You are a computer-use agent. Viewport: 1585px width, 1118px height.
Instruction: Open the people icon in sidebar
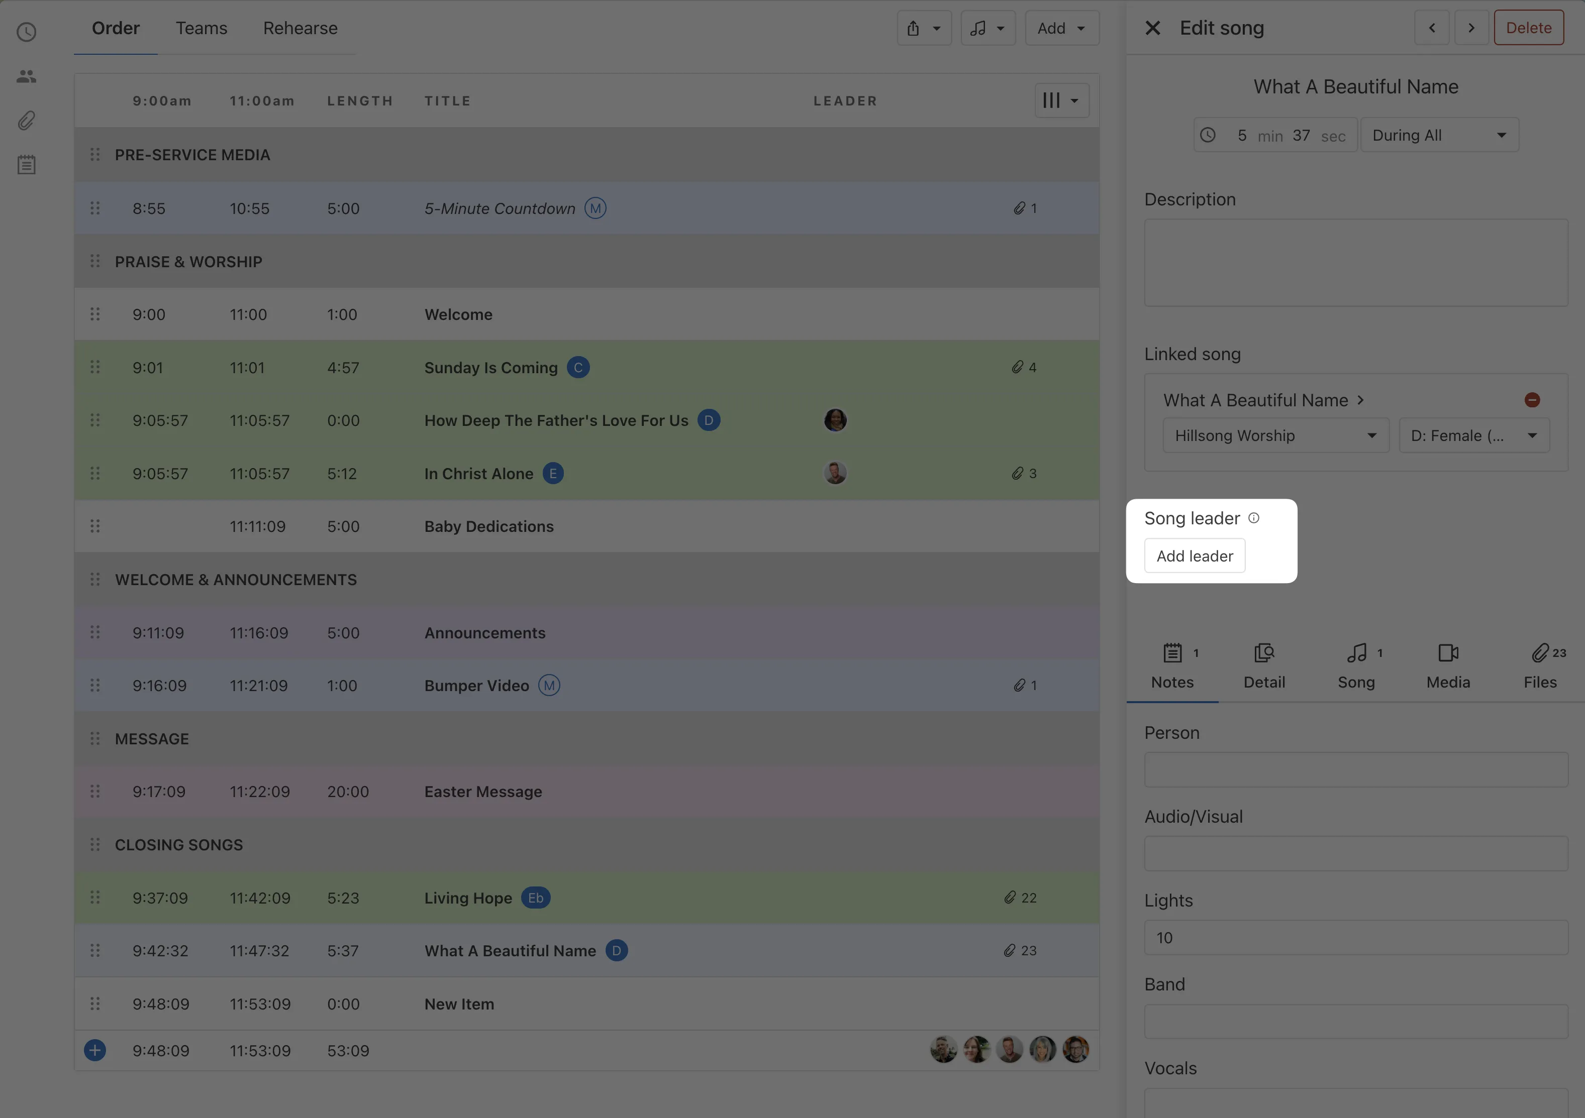tap(26, 77)
